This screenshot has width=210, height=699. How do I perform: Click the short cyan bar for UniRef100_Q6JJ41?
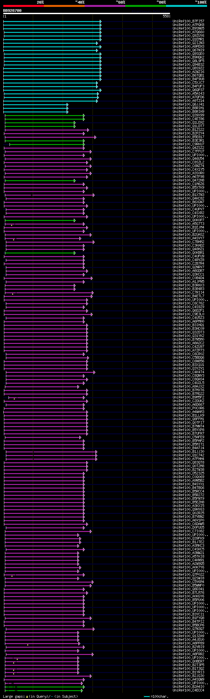36,105
